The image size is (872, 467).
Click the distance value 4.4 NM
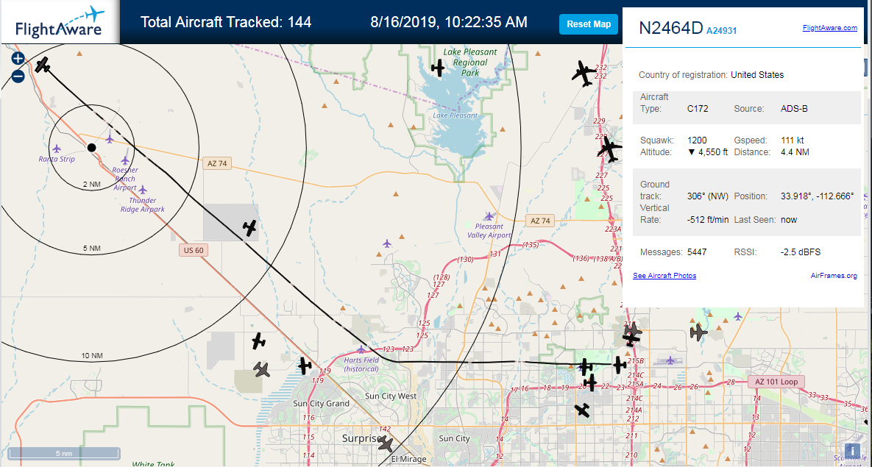coord(794,151)
